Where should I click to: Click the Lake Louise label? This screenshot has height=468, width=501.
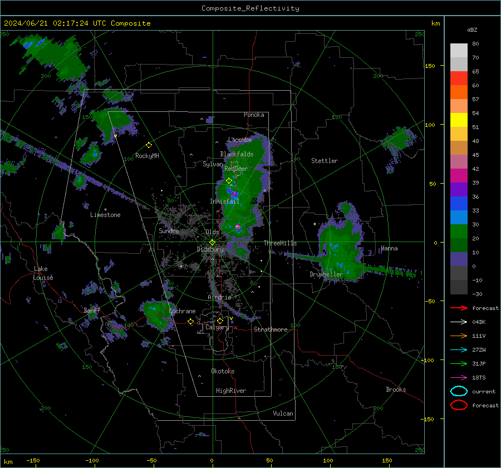click(x=43, y=273)
